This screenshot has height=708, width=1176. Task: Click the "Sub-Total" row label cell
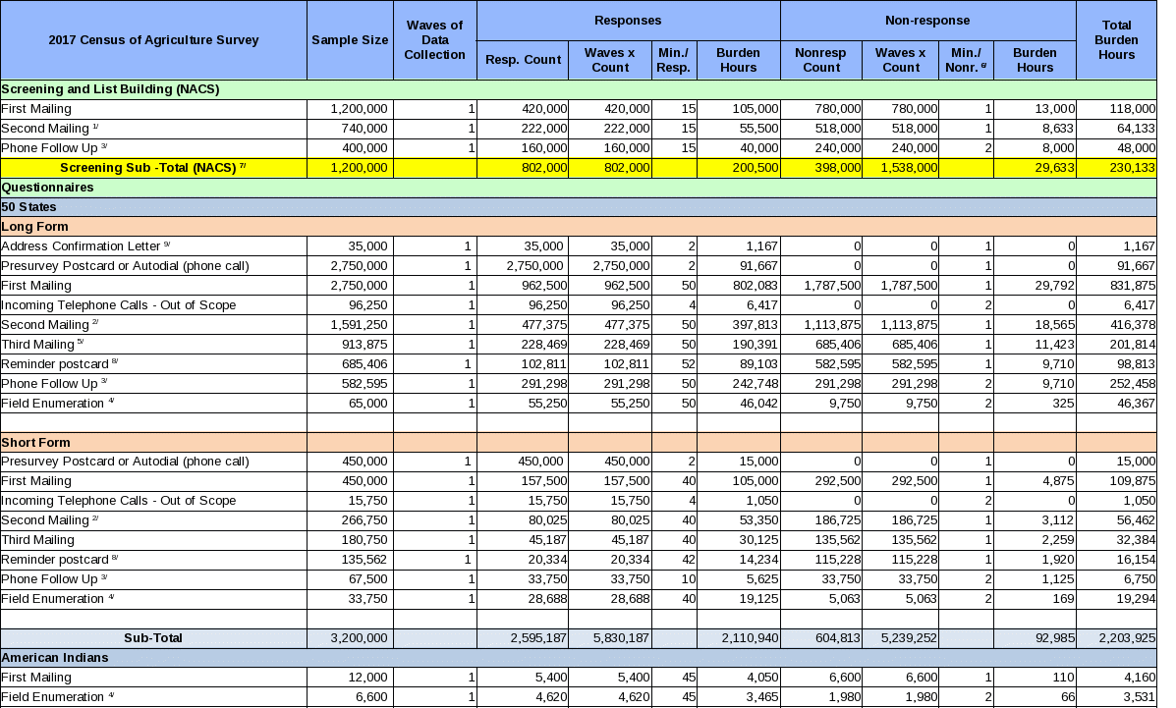click(x=153, y=638)
